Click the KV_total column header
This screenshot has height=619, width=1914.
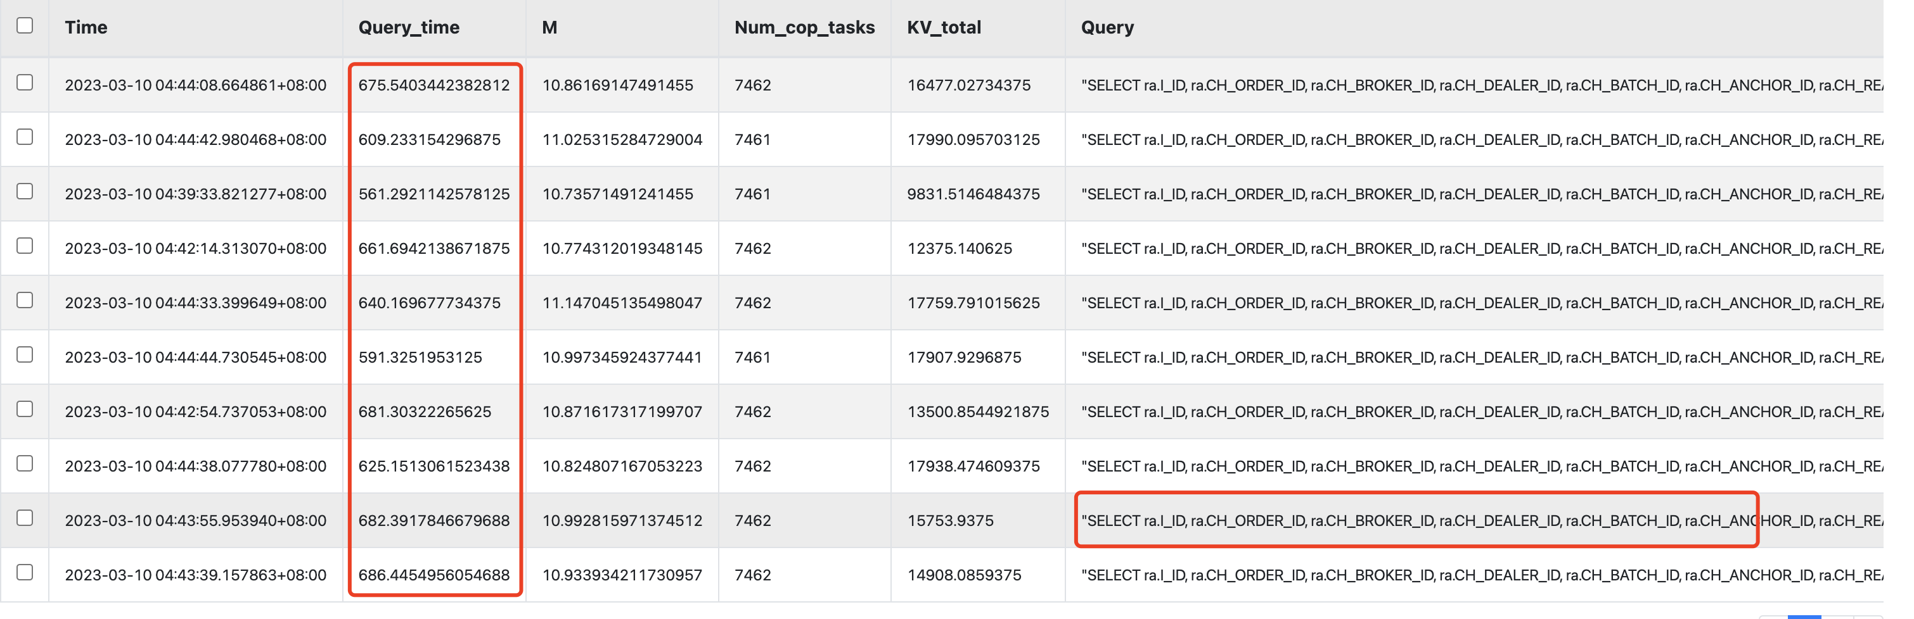coord(944,27)
